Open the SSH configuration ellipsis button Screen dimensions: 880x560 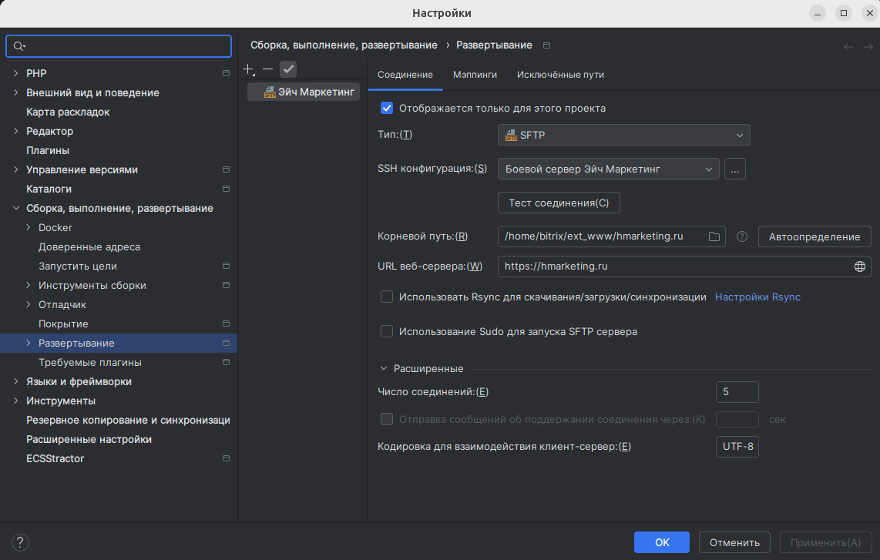[x=734, y=169]
